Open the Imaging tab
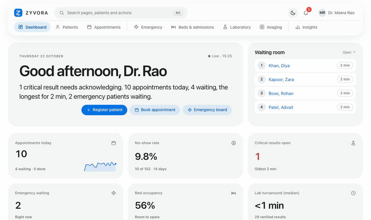The image size is (371, 220). tap(271, 27)
